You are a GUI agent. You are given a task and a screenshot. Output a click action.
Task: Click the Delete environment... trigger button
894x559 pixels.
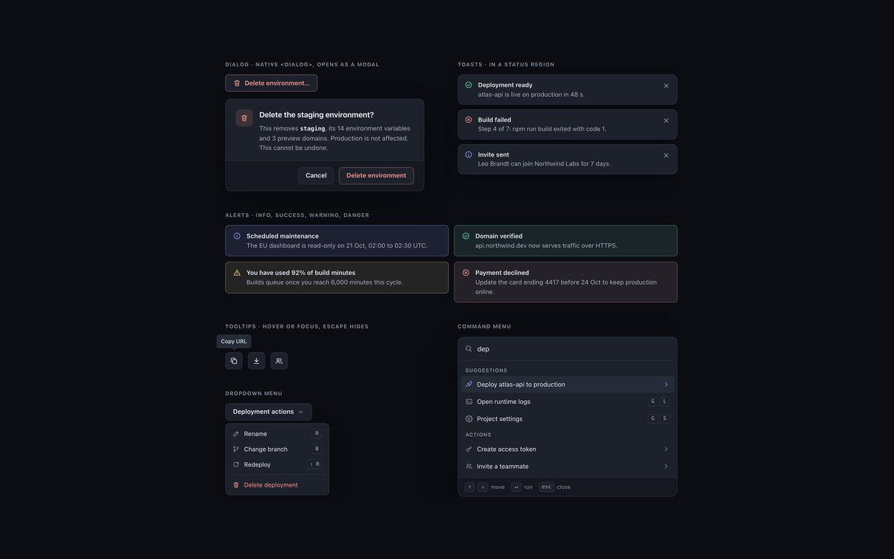(271, 83)
